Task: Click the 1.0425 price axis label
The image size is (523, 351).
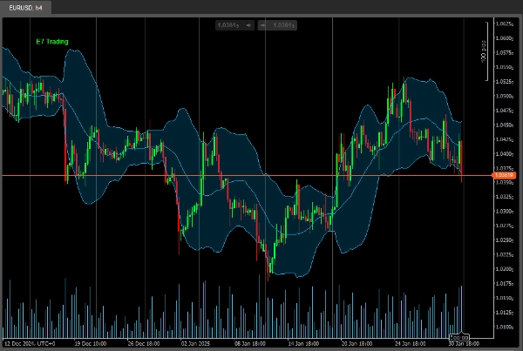Action: click(504, 139)
